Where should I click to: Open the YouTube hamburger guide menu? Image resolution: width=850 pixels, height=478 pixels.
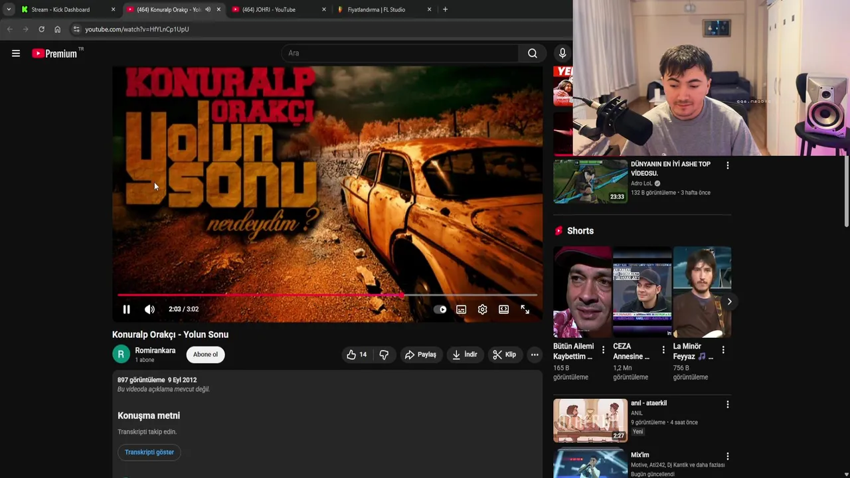(16, 53)
